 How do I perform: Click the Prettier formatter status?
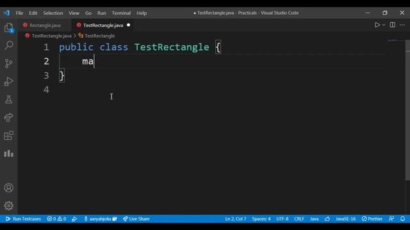[x=372, y=218]
